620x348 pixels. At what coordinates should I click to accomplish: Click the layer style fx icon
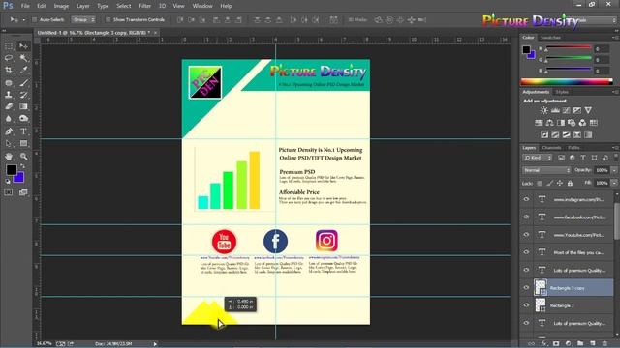[544, 344]
